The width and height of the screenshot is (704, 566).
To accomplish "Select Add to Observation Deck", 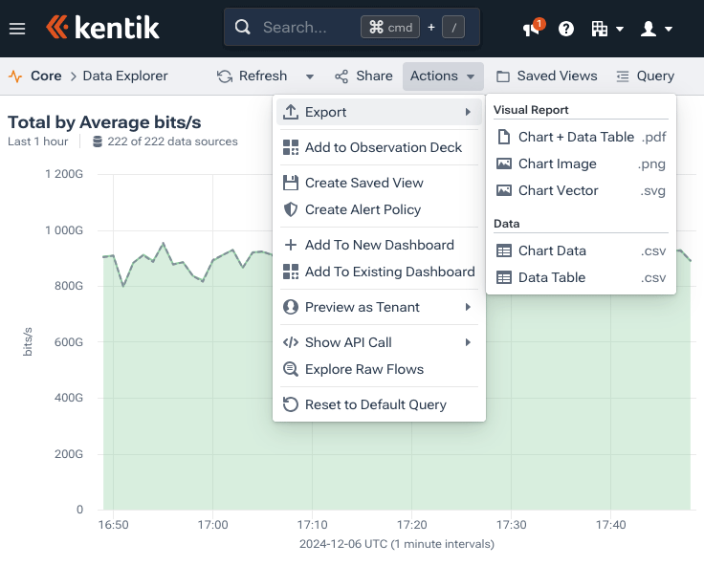I will [x=383, y=147].
